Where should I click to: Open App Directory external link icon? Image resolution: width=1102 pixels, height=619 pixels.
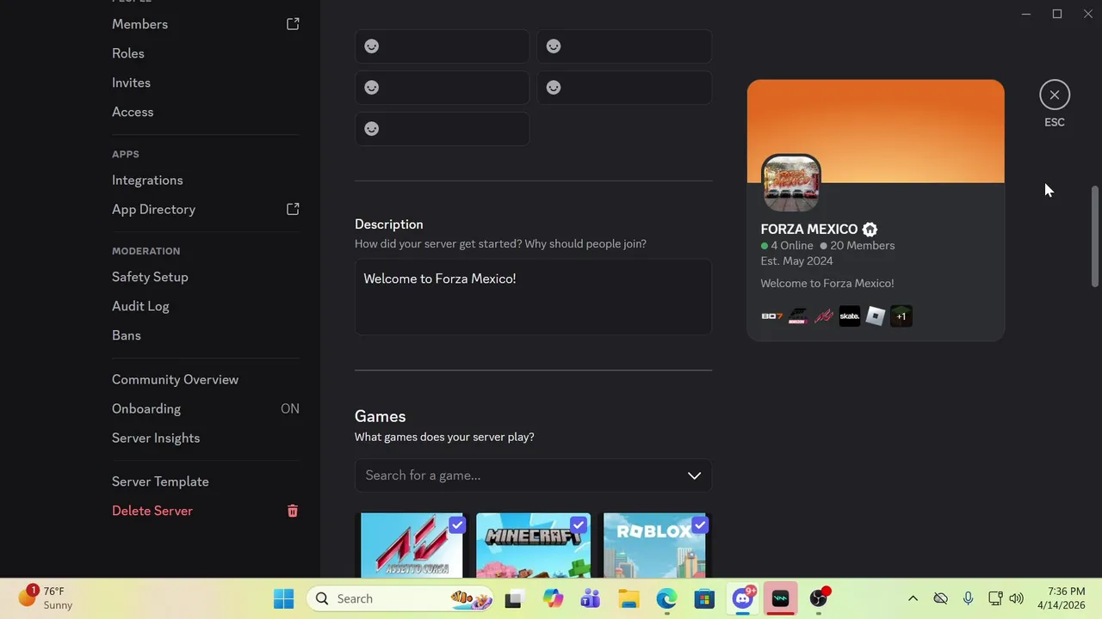[x=293, y=209]
